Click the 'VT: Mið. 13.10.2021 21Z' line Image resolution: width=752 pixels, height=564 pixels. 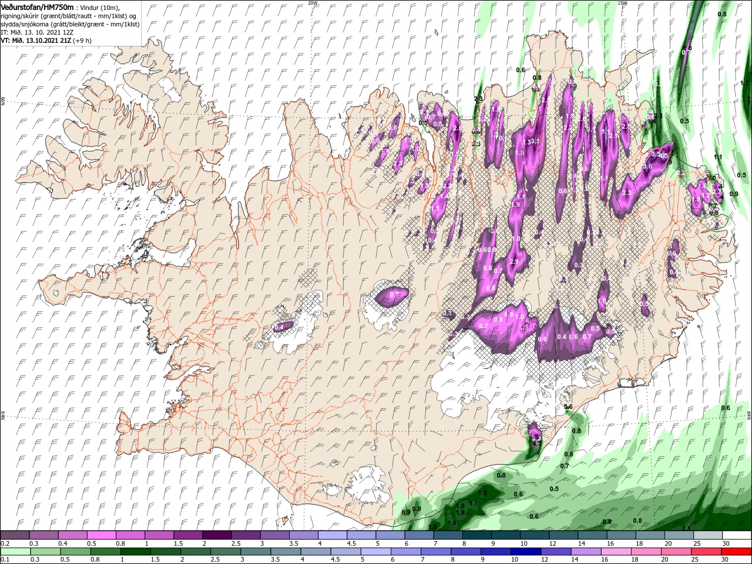coord(36,41)
